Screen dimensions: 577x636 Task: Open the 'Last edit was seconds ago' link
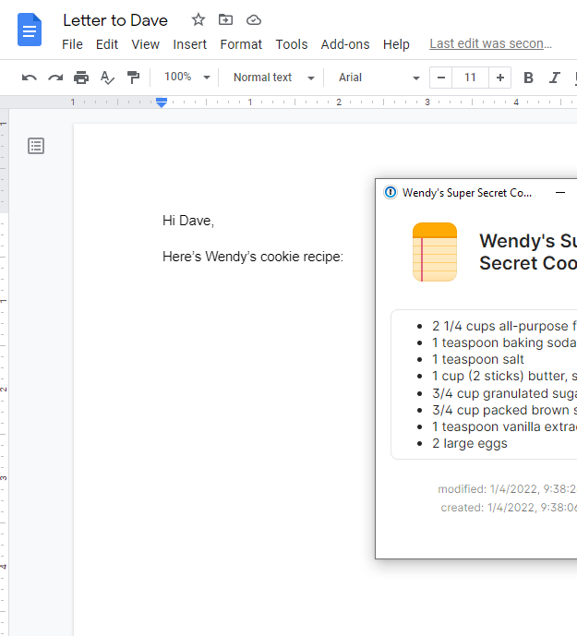click(490, 43)
